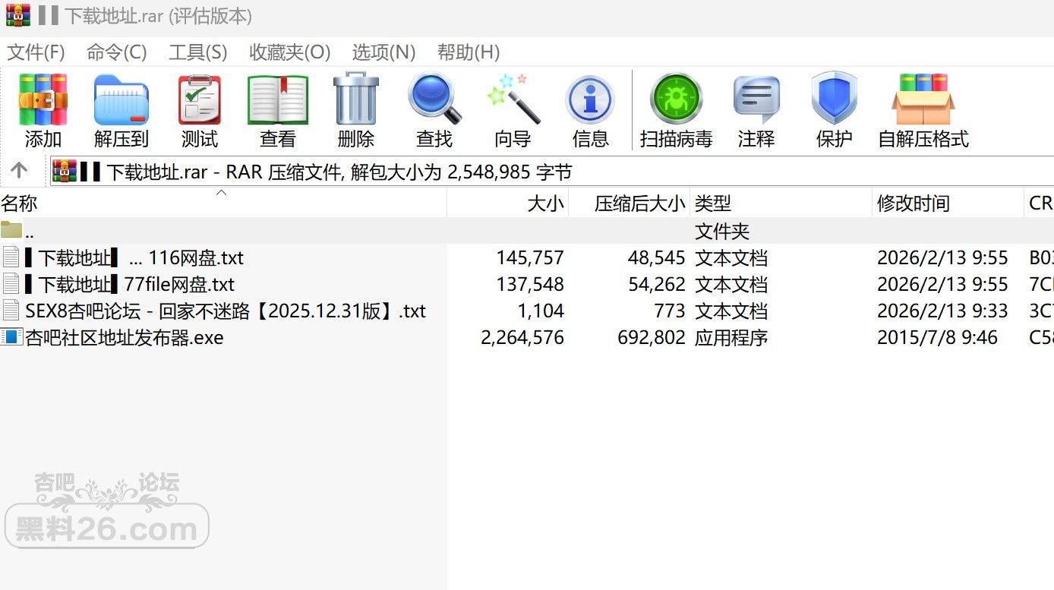
Task: Open the 查找 (Find) magnifier tool
Action: [x=434, y=99]
